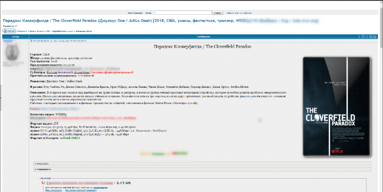Click the magnet download icon
The height and width of the screenshot is (192, 383).
(x=42, y=182)
